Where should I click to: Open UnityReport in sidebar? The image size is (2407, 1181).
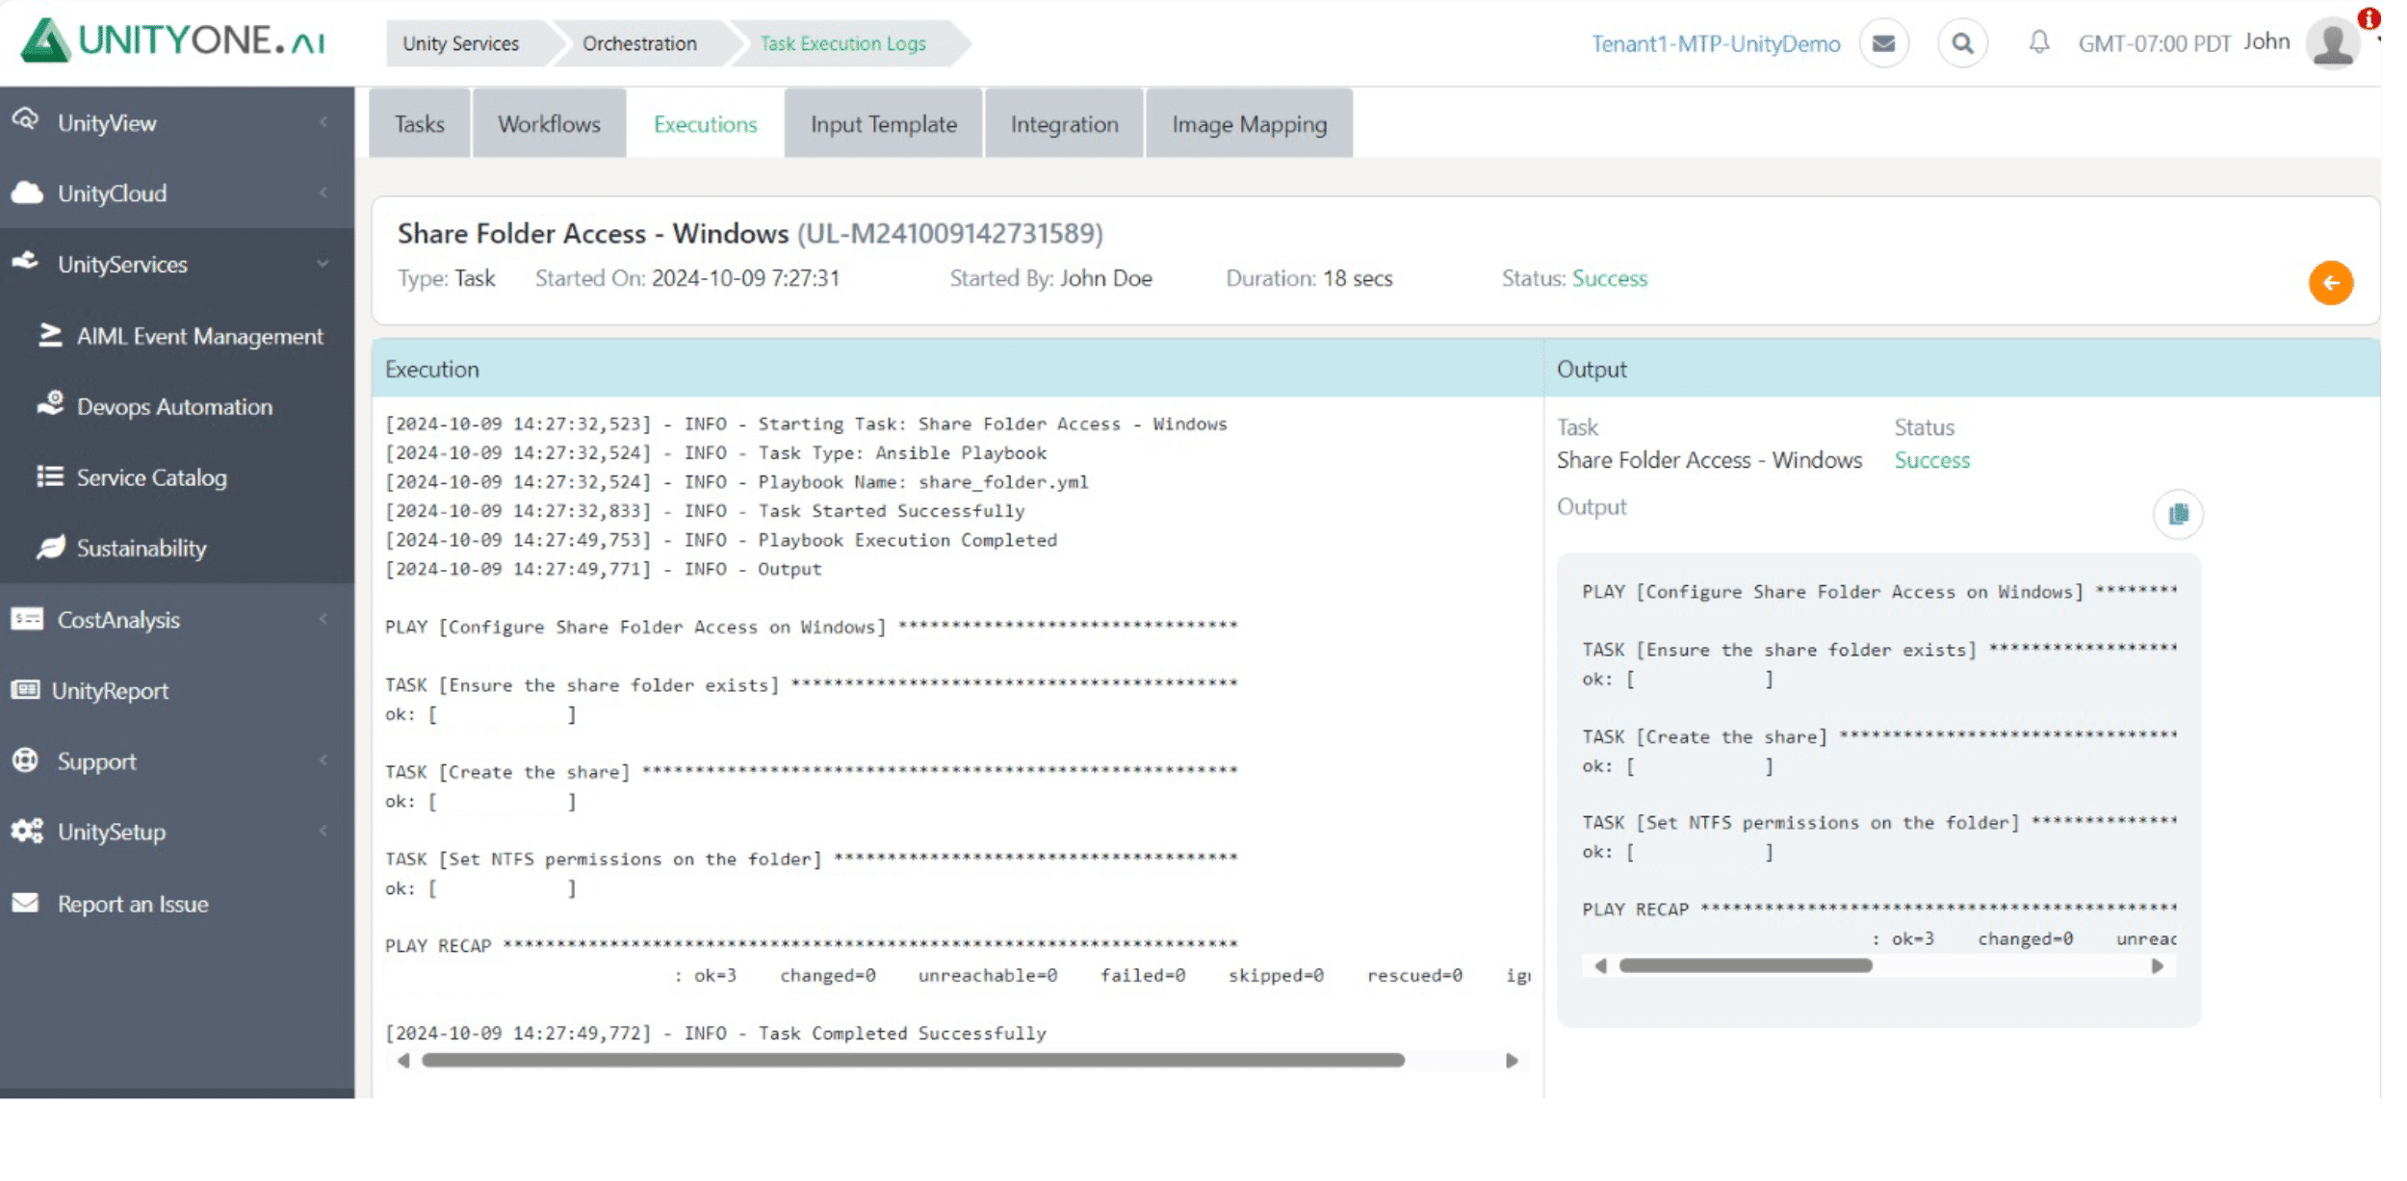click(110, 690)
